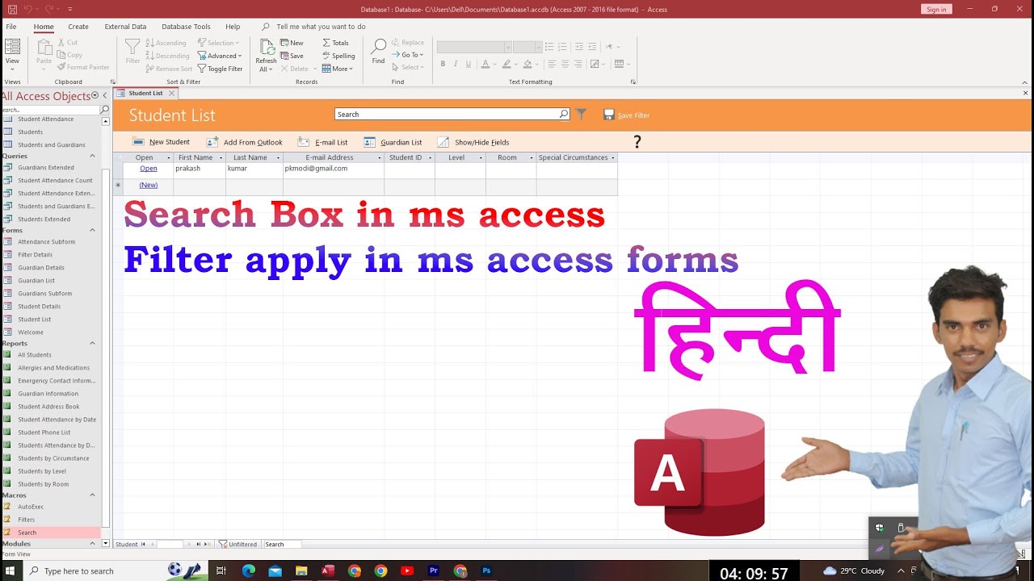This screenshot has height=581, width=1034.
Task: Select the AutoExec macro
Action: pyautogui.click(x=31, y=507)
